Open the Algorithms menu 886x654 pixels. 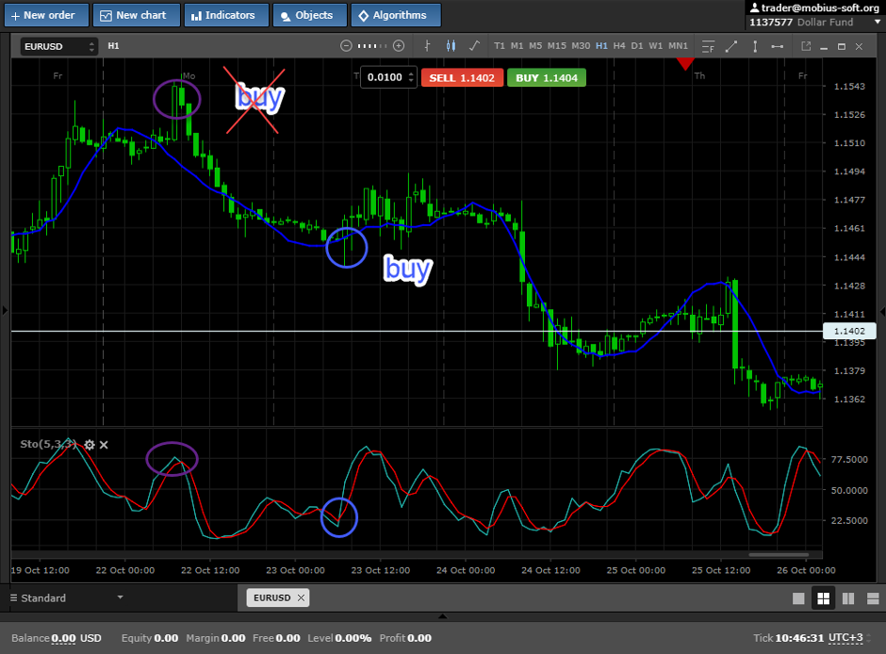tap(396, 15)
